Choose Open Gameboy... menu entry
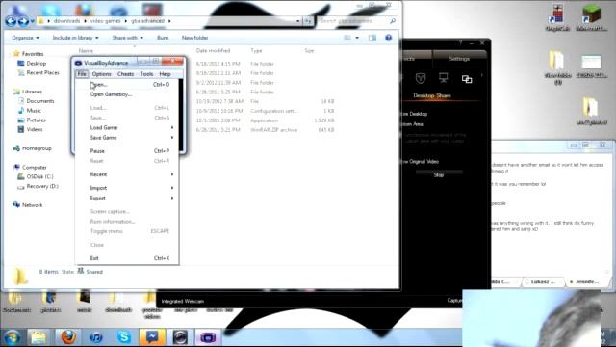The height and width of the screenshot is (347, 616). 126,94
